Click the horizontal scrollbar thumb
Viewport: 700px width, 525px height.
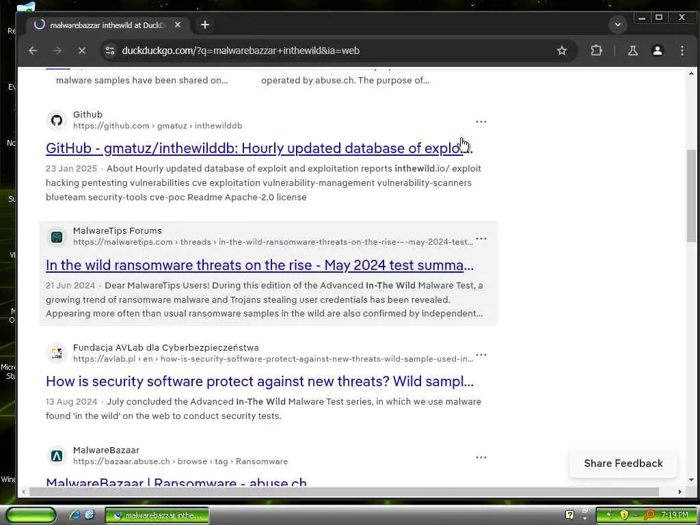(x=345, y=492)
